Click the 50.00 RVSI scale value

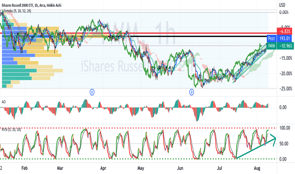click(284, 144)
